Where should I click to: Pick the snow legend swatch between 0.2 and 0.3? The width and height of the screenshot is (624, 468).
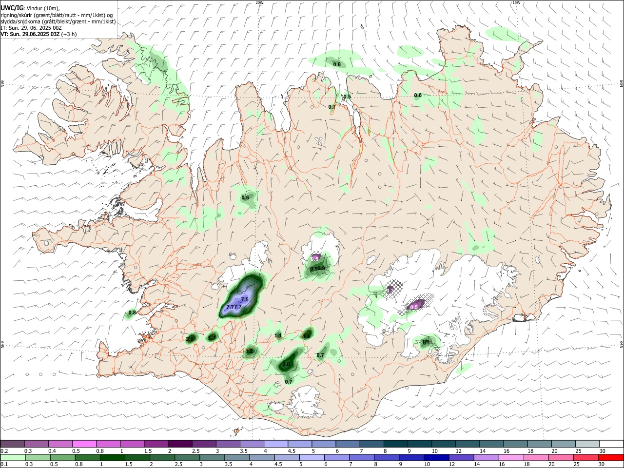pyautogui.click(x=12, y=444)
